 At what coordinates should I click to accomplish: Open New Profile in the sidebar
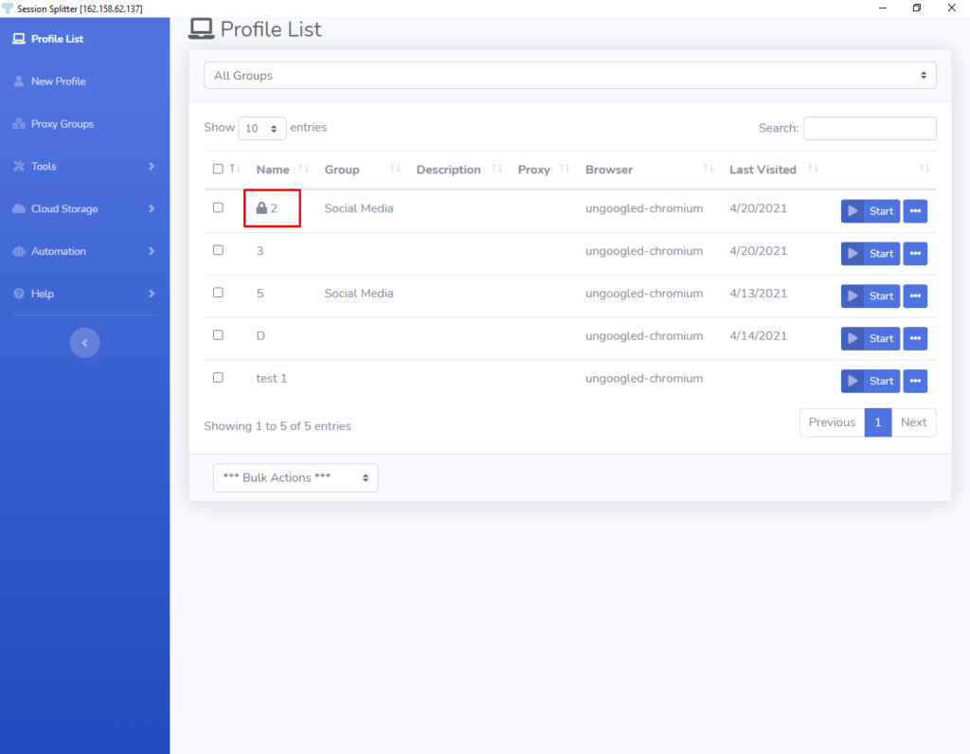pos(58,81)
